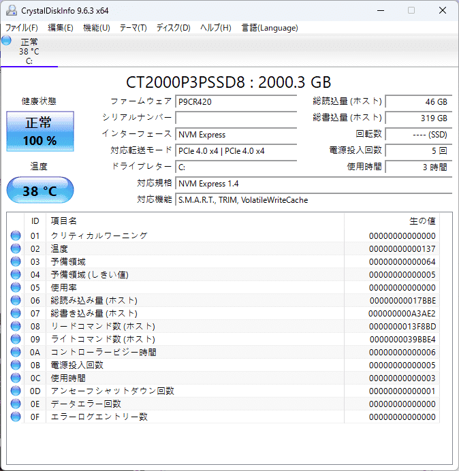Select raw value 0000000013F8BD
Image resolution: width=459 pixels, height=471 pixels.
(x=402, y=327)
